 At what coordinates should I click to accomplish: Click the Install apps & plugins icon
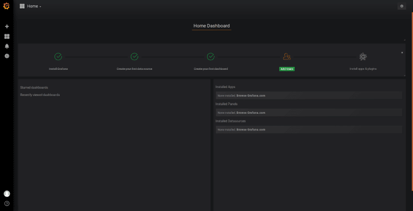[363, 57]
